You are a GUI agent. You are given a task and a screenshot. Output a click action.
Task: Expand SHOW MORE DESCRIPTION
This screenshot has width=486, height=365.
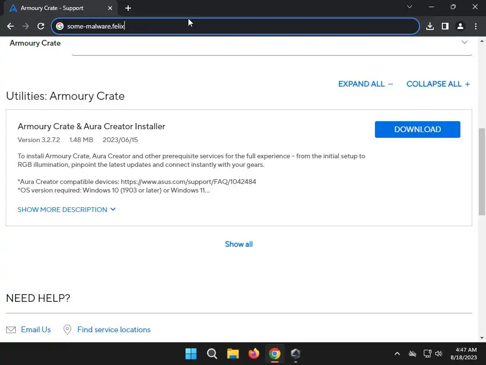pyautogui.click(x=66, y=210)
